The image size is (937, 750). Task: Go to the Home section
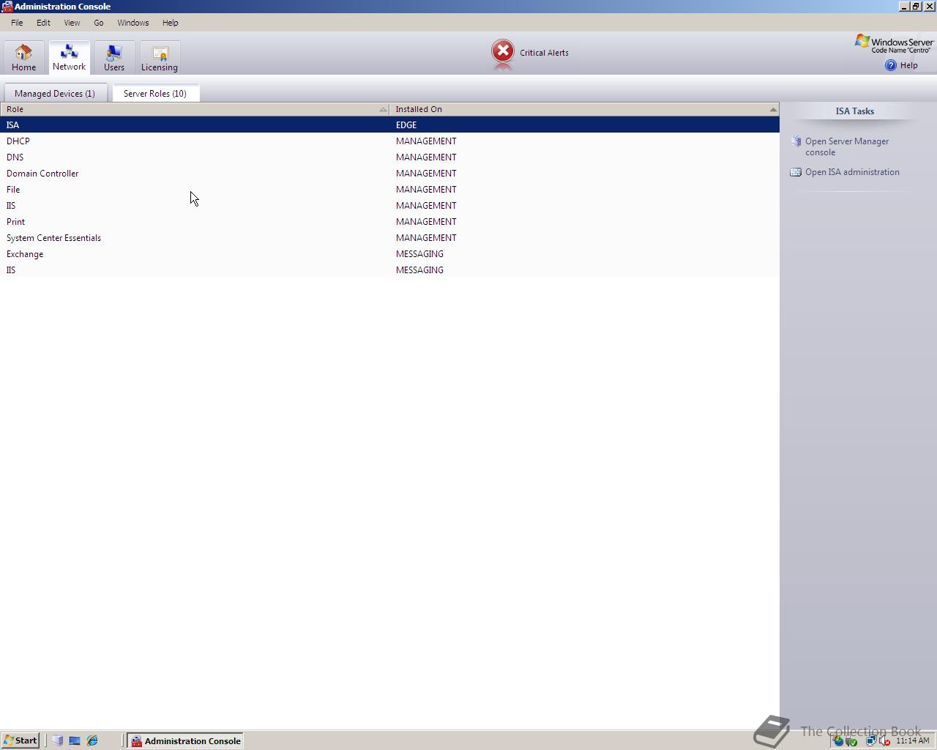23,58
